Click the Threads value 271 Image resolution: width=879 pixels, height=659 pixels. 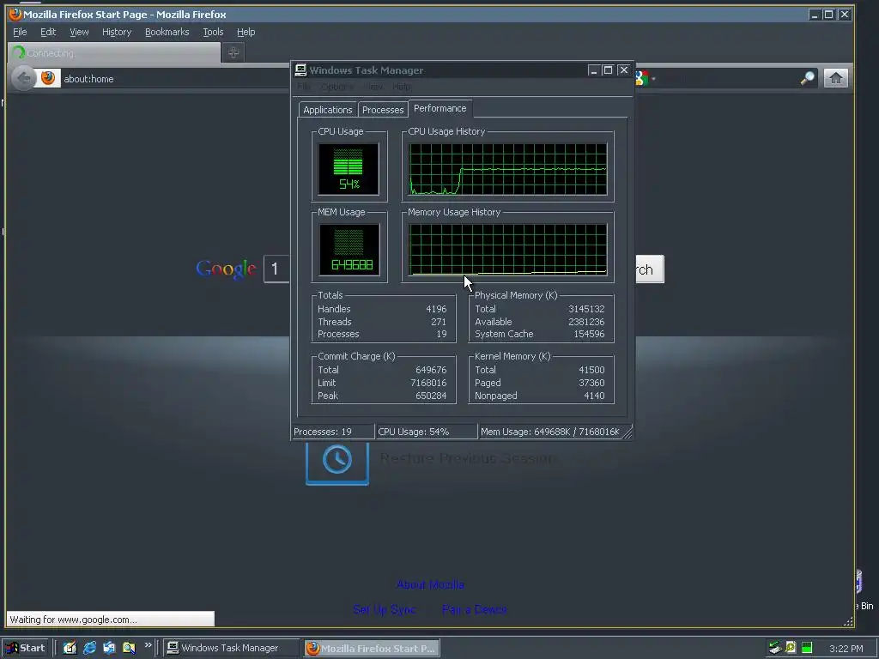pos(439,322)
